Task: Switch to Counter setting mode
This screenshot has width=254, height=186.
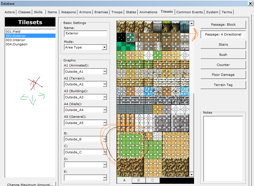Action: pyautogui.click(x=223, y=65)
